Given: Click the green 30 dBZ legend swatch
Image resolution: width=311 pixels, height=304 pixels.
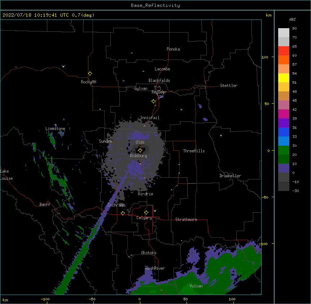Looking at the screenshot, I should click(284, 150).
